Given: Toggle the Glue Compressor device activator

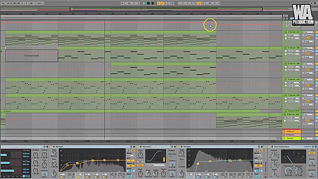Looking at the screenshot, I should [270, 147].
